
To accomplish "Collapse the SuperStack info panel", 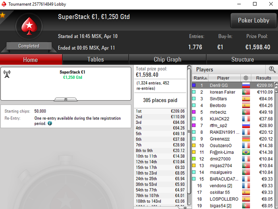I will pos(66,100).
